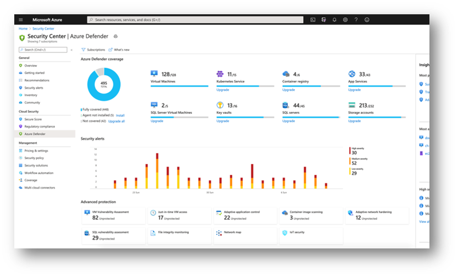Click the SQL Server Virtual Machines icon
Viewport: 458px width, 277px height.
pyautogui.click(x=154, y=105)
